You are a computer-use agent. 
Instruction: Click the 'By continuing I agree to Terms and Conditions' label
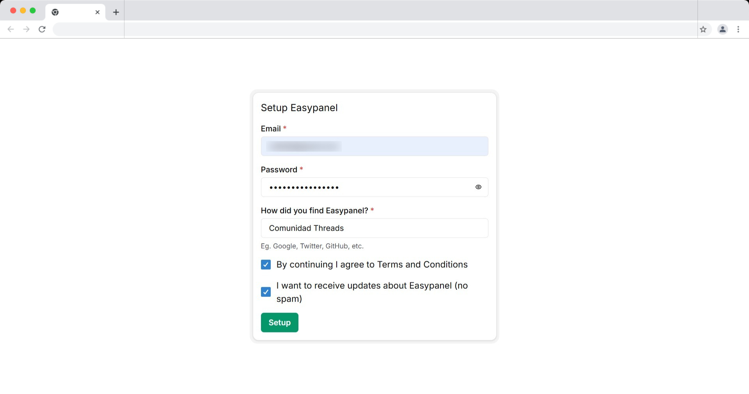372,265
